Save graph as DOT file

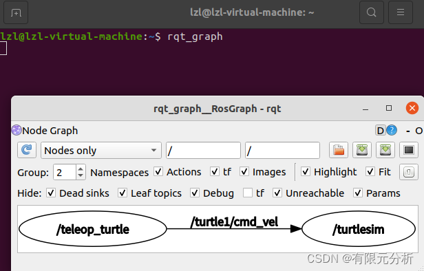pyautogui.click(x=362, y=150)
